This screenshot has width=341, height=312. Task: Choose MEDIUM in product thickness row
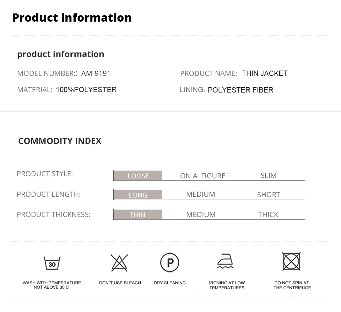pos(201,214)
